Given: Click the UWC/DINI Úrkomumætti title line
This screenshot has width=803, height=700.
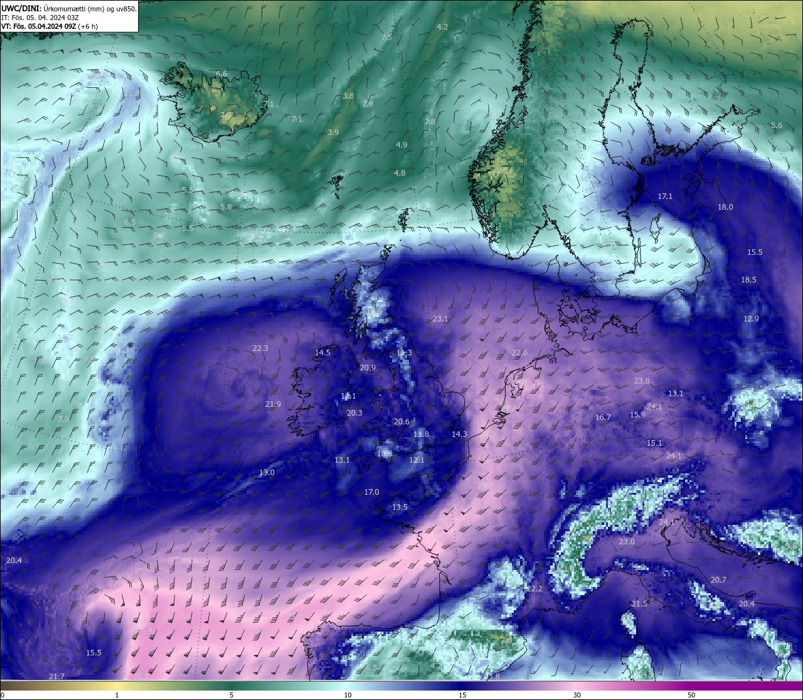Looking at the screenshot, I should coord(69,9).
